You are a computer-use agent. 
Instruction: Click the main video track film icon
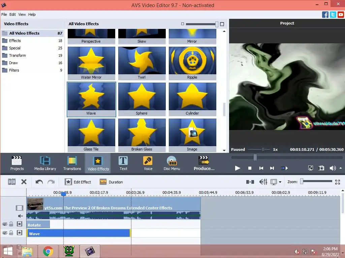pyautogui.click(x=19, y=208)
